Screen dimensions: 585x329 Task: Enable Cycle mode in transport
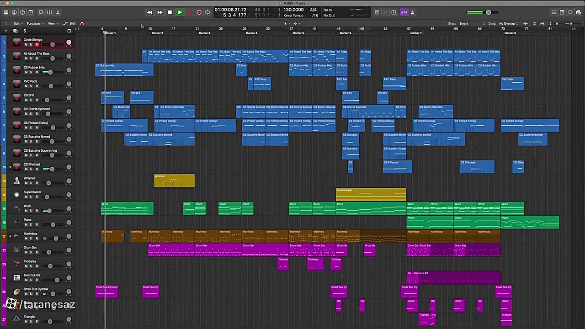(207, 12)
